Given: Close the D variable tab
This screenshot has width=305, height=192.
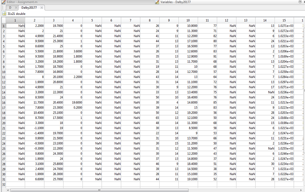Looking at the screenshot, I should tap(16, 7).
